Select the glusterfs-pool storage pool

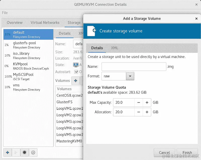(x=28, y=45)
